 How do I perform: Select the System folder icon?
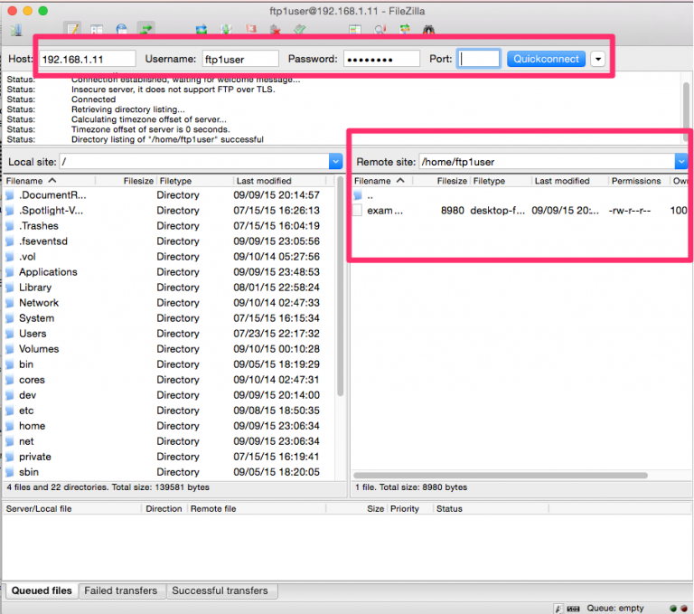pos(10,318)
